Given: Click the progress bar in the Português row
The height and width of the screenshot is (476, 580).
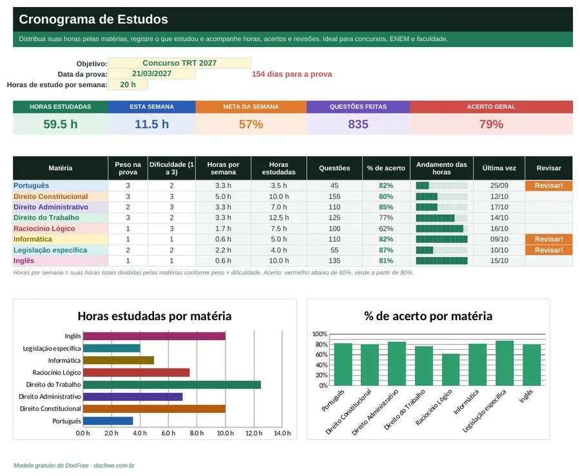Looking at the screenshot, I should pos(441,186).
